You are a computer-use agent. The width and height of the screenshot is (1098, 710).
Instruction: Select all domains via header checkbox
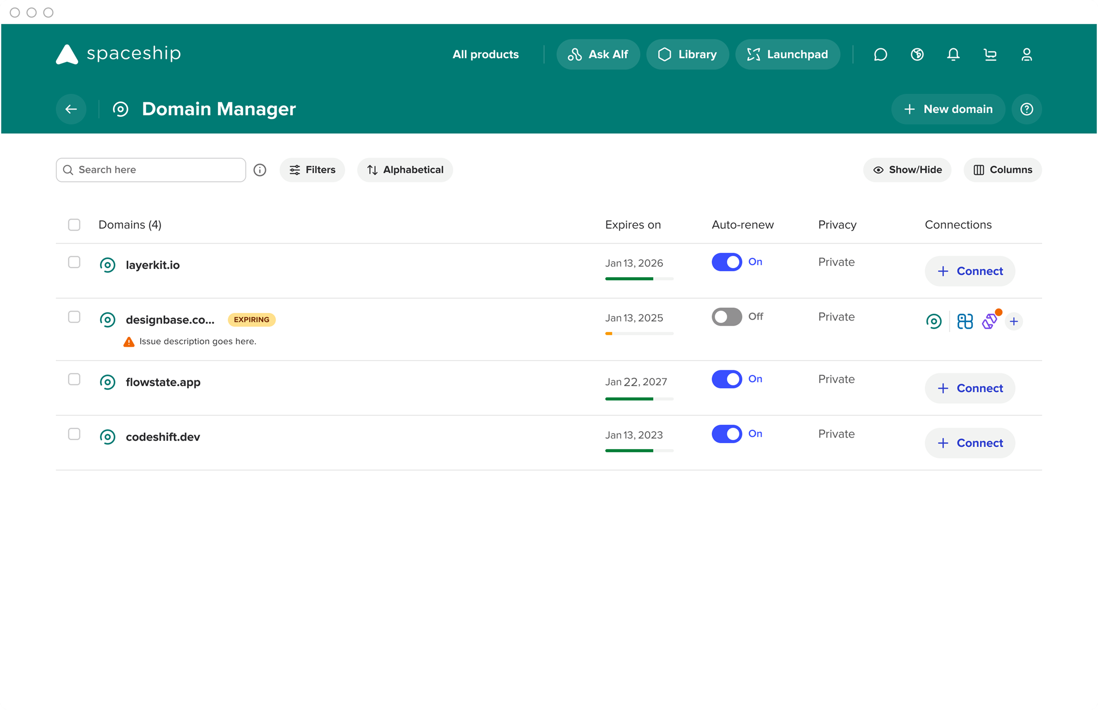tap(74, 224)
